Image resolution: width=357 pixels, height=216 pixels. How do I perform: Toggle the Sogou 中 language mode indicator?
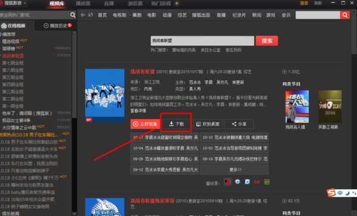340,193
